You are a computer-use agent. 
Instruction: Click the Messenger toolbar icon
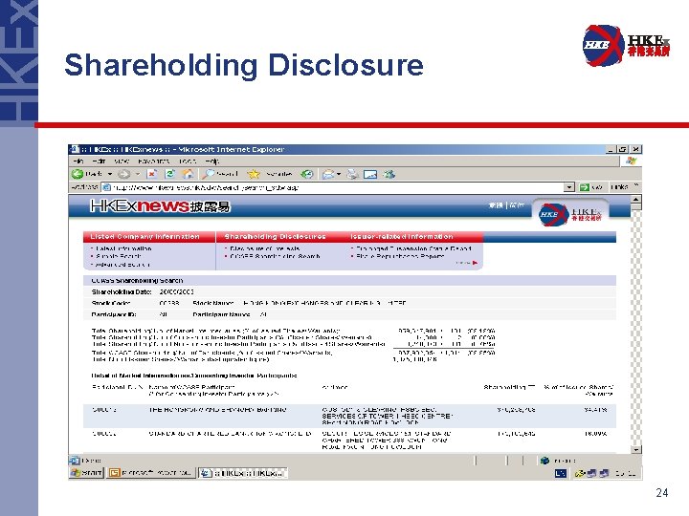[389, 174]
